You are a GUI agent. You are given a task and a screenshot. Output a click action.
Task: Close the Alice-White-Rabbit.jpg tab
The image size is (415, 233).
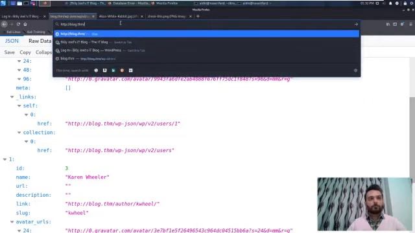click(x=142, y=16)
